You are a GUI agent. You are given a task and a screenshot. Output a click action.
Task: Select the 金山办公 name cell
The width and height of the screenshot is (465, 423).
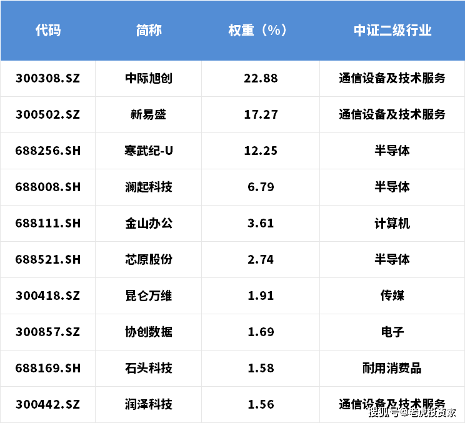click(x=148, y=224)
